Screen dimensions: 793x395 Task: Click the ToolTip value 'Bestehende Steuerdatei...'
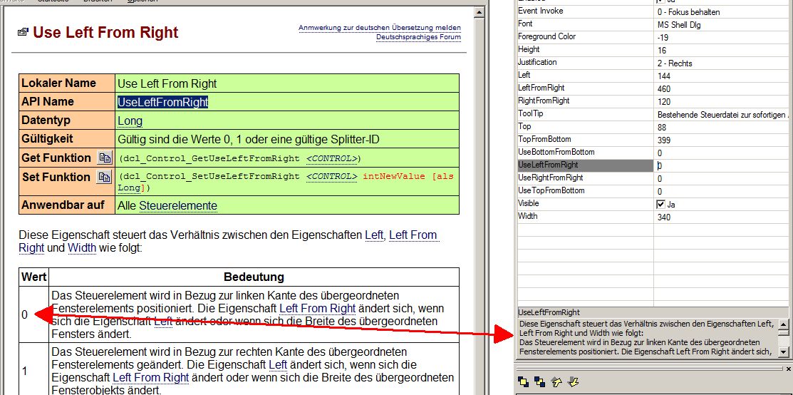coord(722,115)
